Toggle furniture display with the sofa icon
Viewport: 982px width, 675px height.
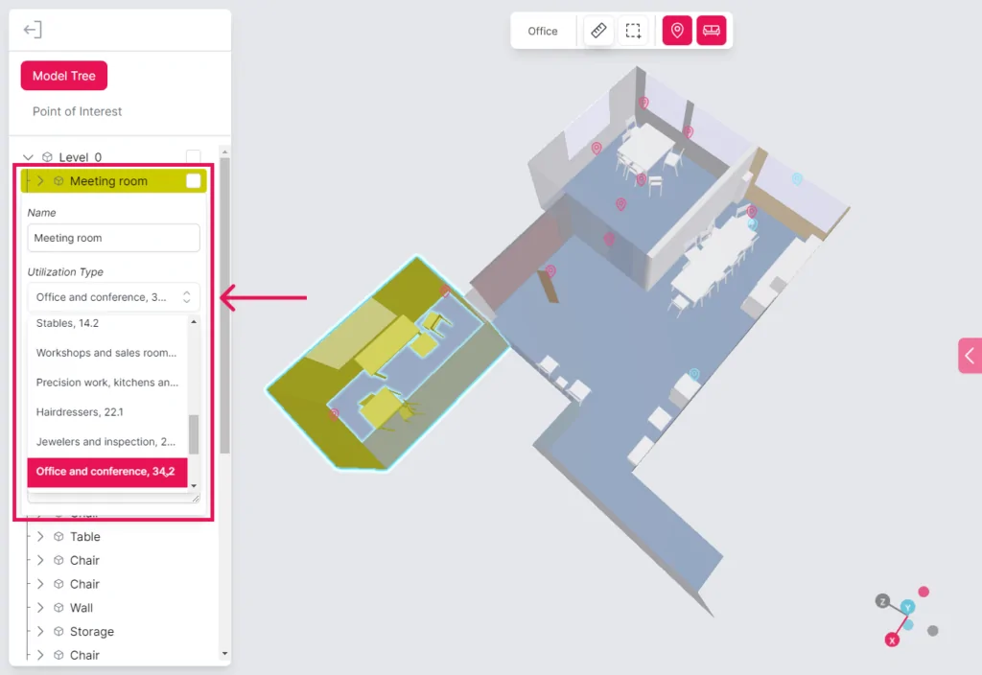click(x=712, y=30)
